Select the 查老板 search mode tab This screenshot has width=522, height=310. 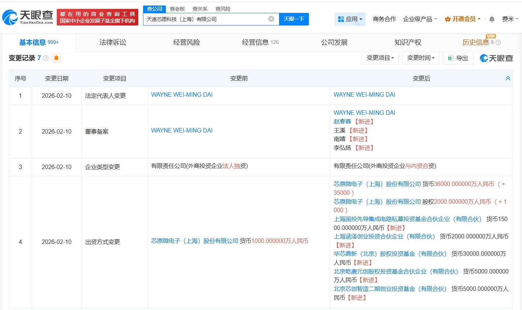point(177,9)
